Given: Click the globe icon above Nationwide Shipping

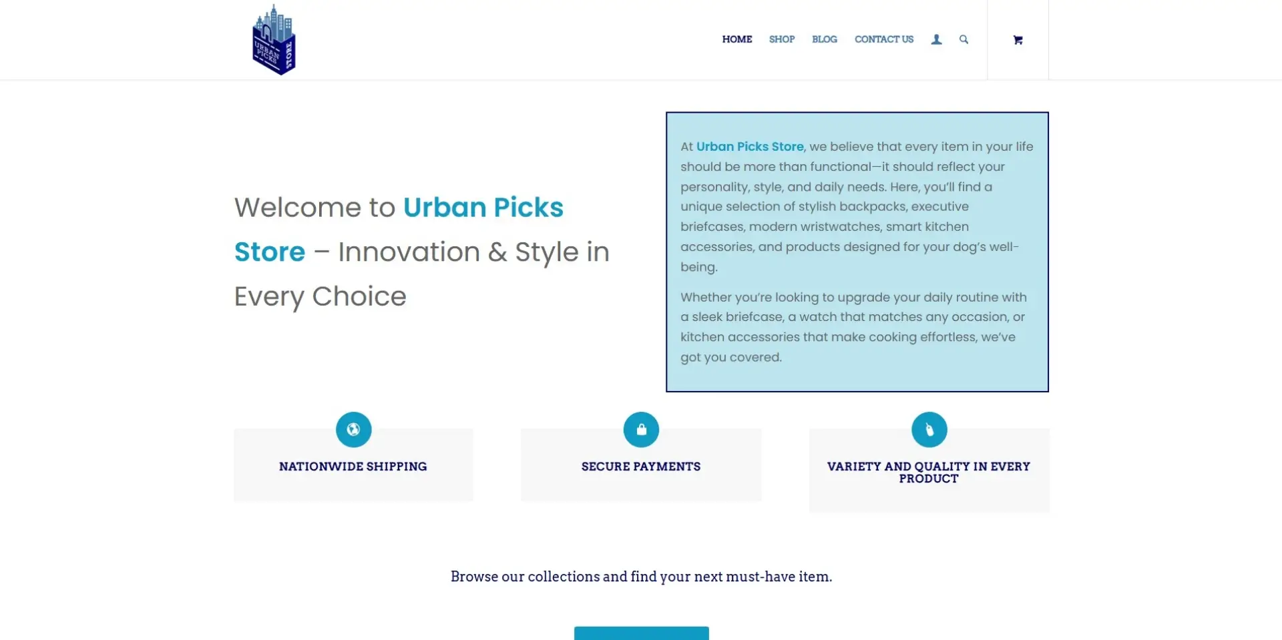Looking at the screenshot, I should (x=353, y=430).
